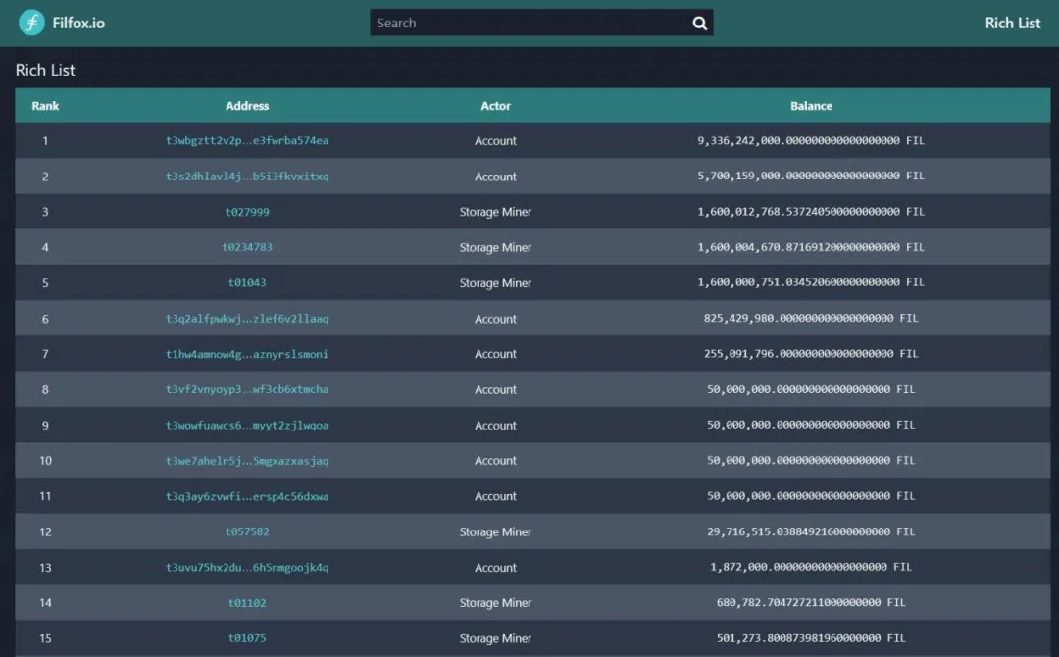Image resolution: width=1059 pixels, height=657 pixels.
Task: Click the Address column header
Action: [x=247, y=106]
